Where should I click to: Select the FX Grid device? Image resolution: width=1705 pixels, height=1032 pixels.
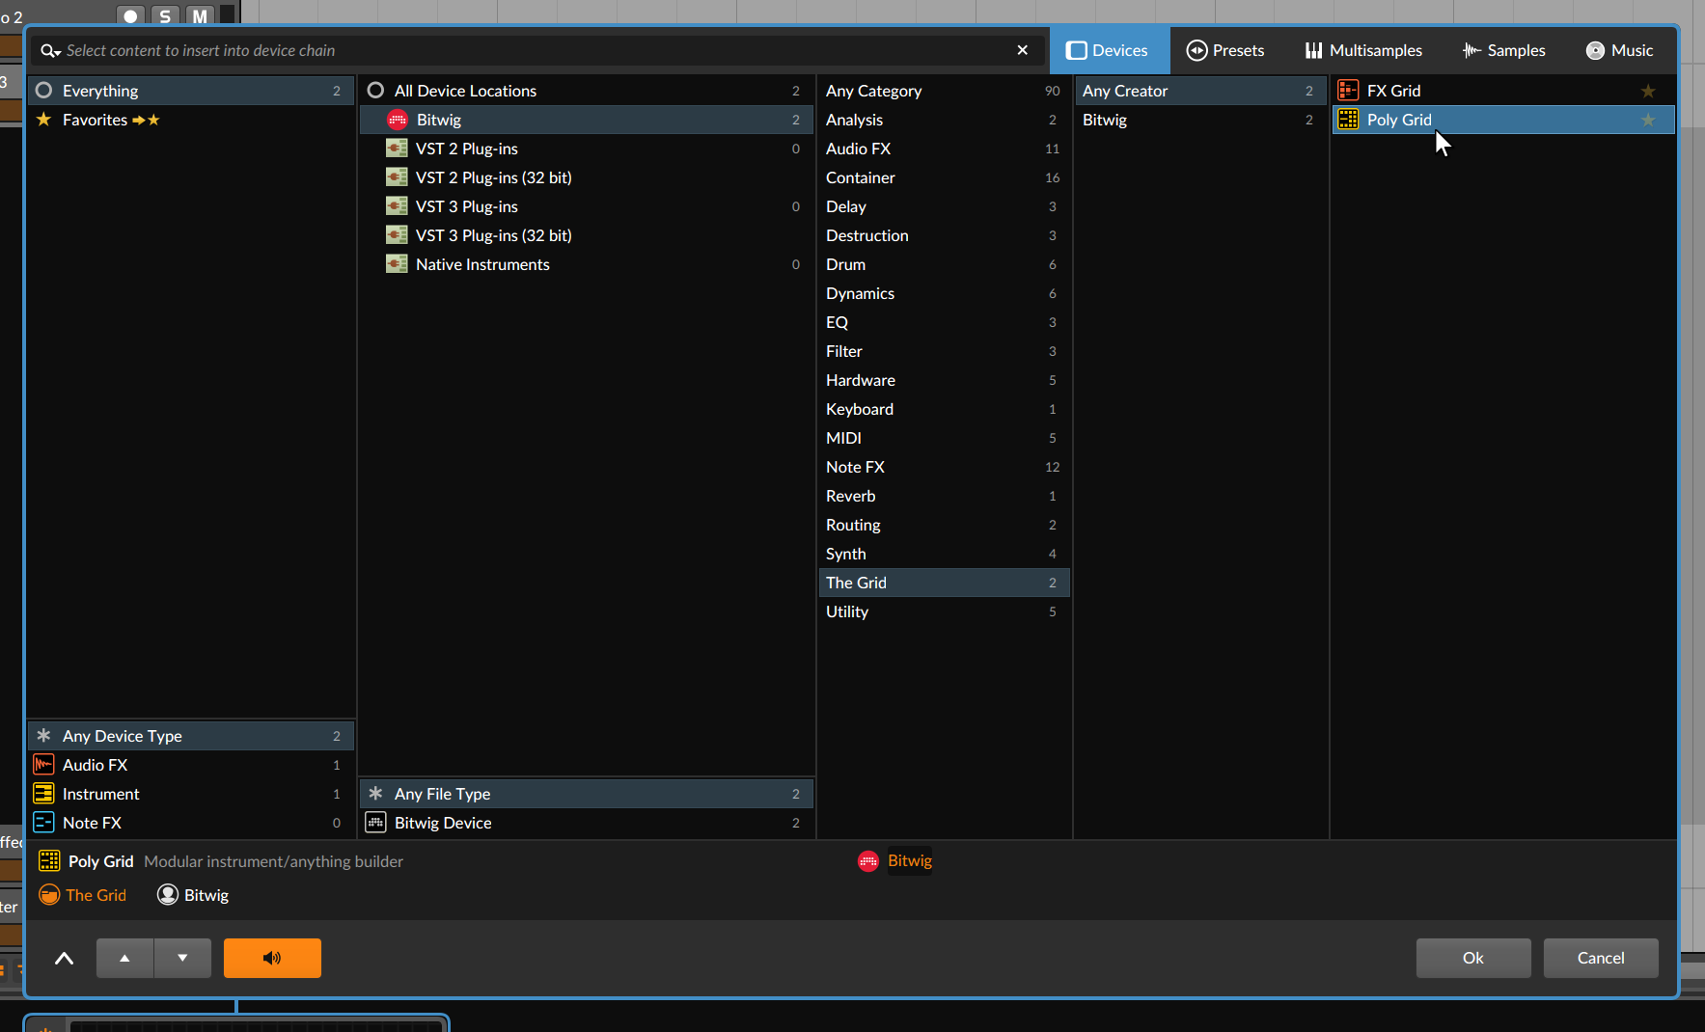(1503, 91)
